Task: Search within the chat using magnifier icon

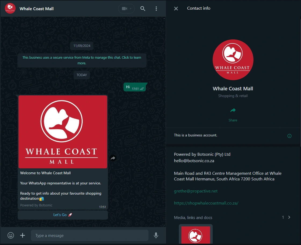Action: click(x=143, y=9)
